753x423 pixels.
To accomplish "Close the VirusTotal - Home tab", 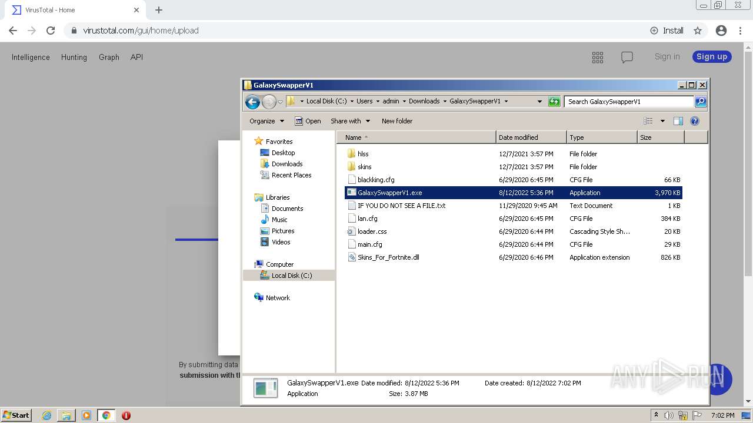I will point(136,10).
